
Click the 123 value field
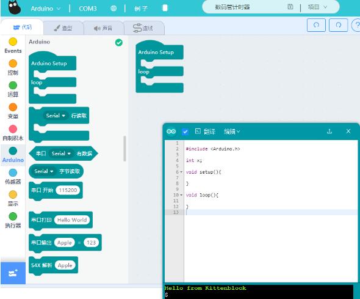pos(91,243)
